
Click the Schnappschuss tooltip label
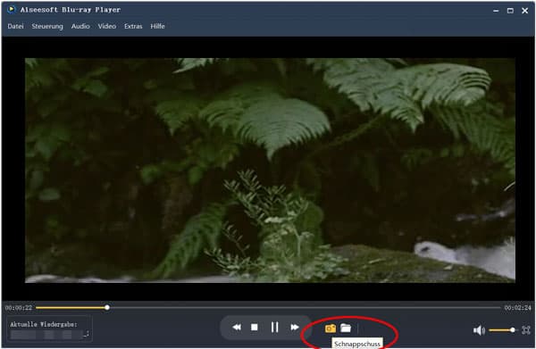point(356,344)
